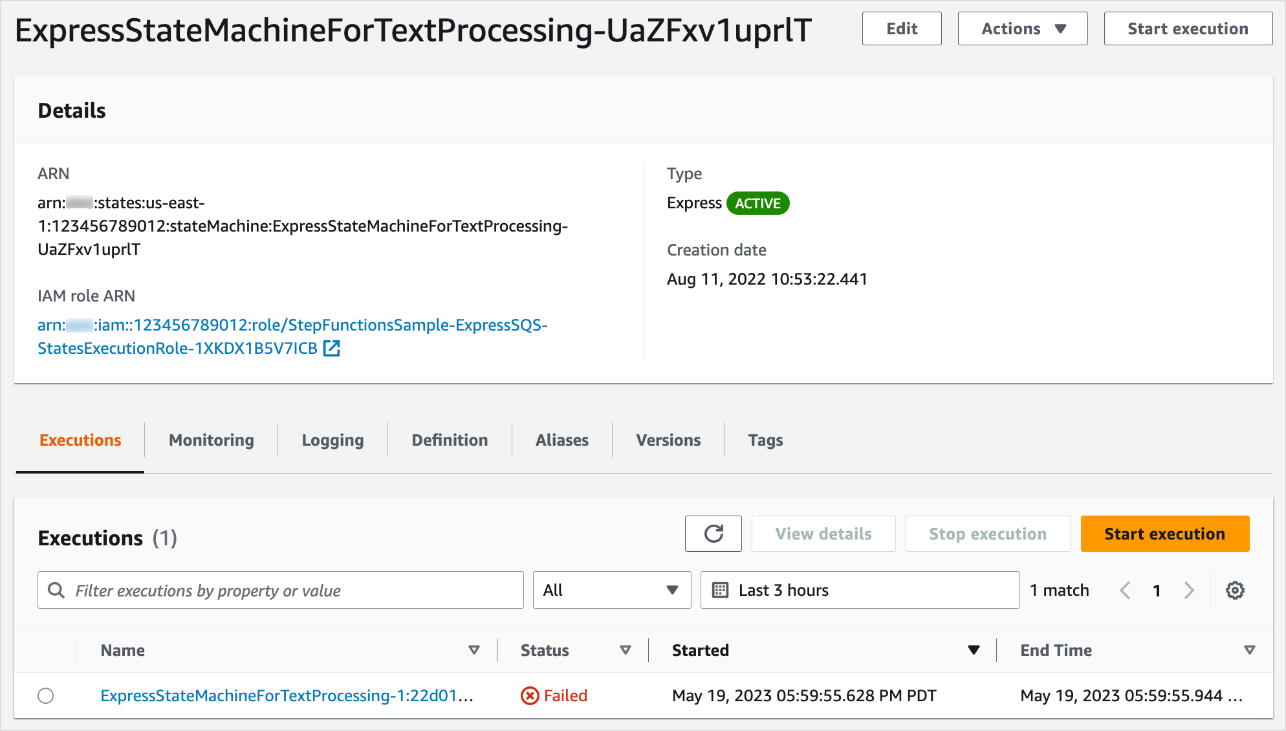Viewport: 1286px width, 731px height.
Task: Sort by Name column arrow
Action: [474, 650]
